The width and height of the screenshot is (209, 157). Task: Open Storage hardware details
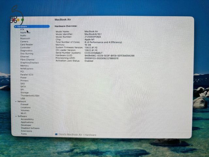coord(24,93)
